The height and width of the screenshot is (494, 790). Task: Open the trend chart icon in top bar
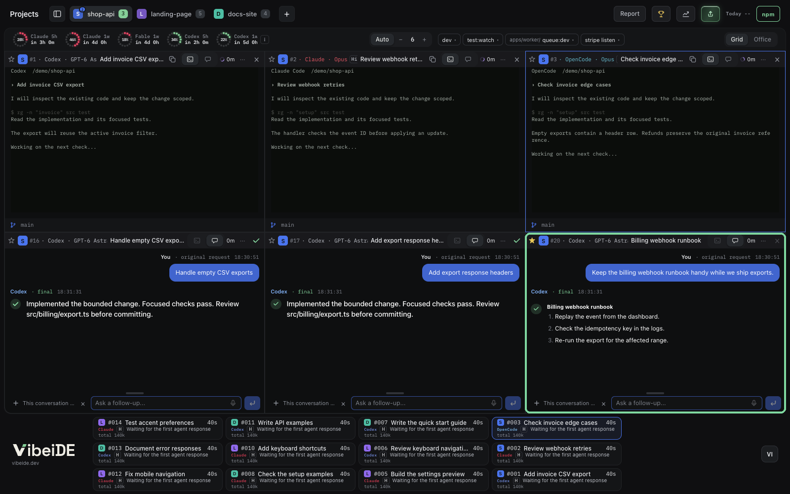(686, 14)
